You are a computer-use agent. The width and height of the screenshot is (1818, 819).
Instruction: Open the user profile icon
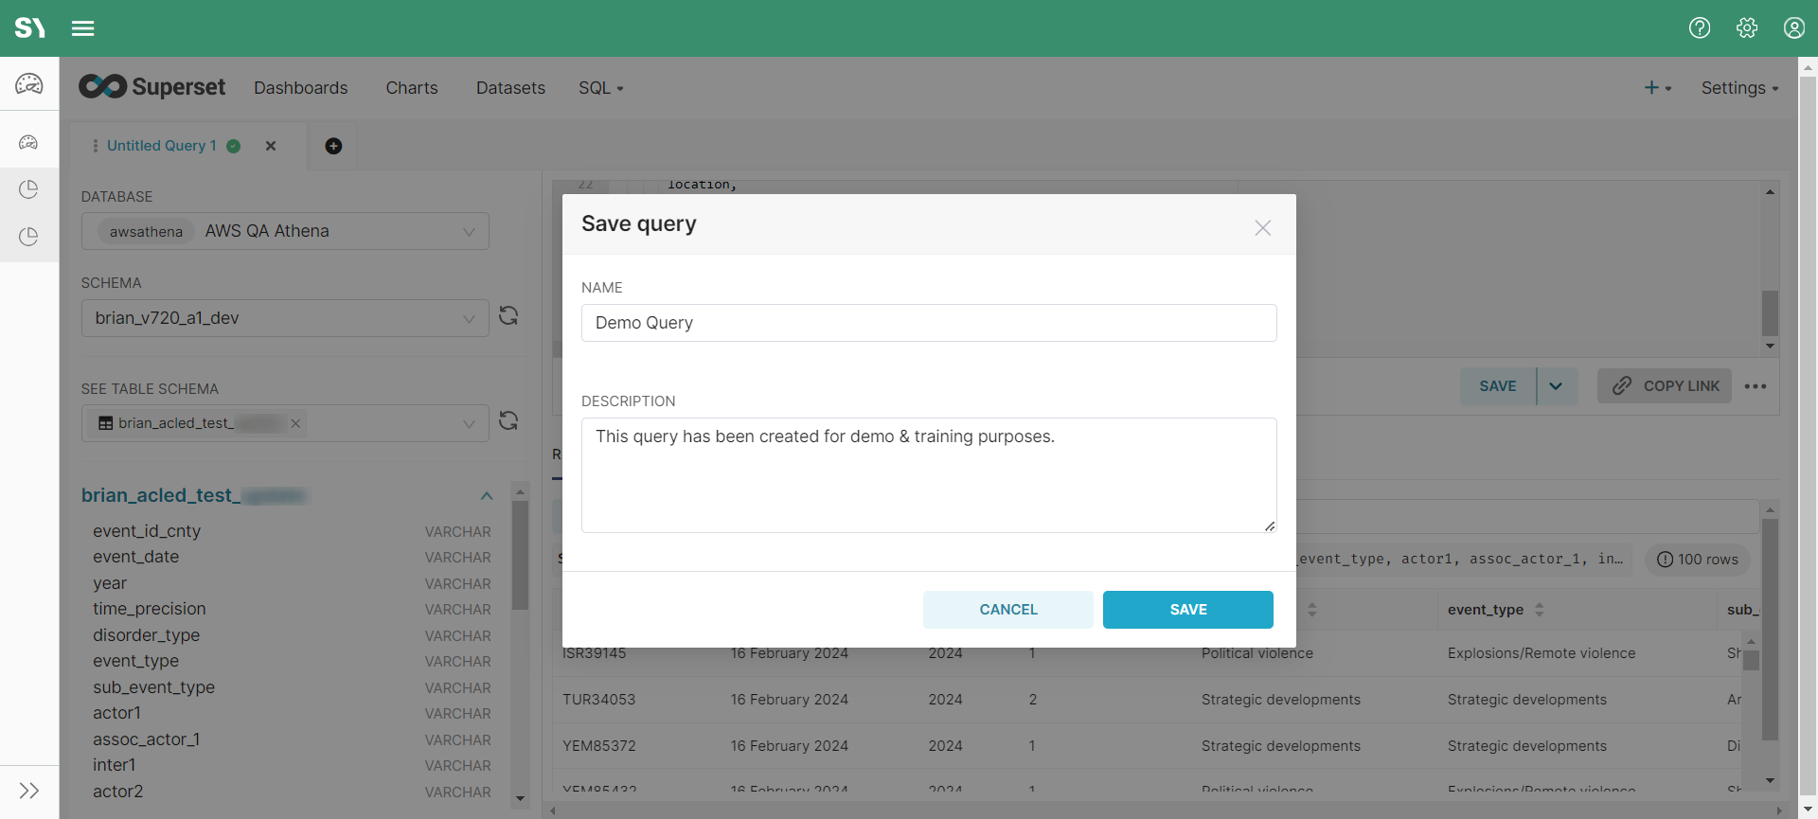[x=1793, y=28]
